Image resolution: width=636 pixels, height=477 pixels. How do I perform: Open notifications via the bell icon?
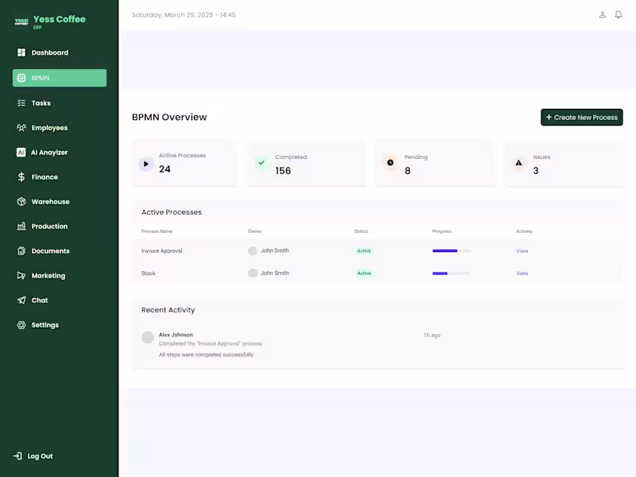(x=619, y=14)
